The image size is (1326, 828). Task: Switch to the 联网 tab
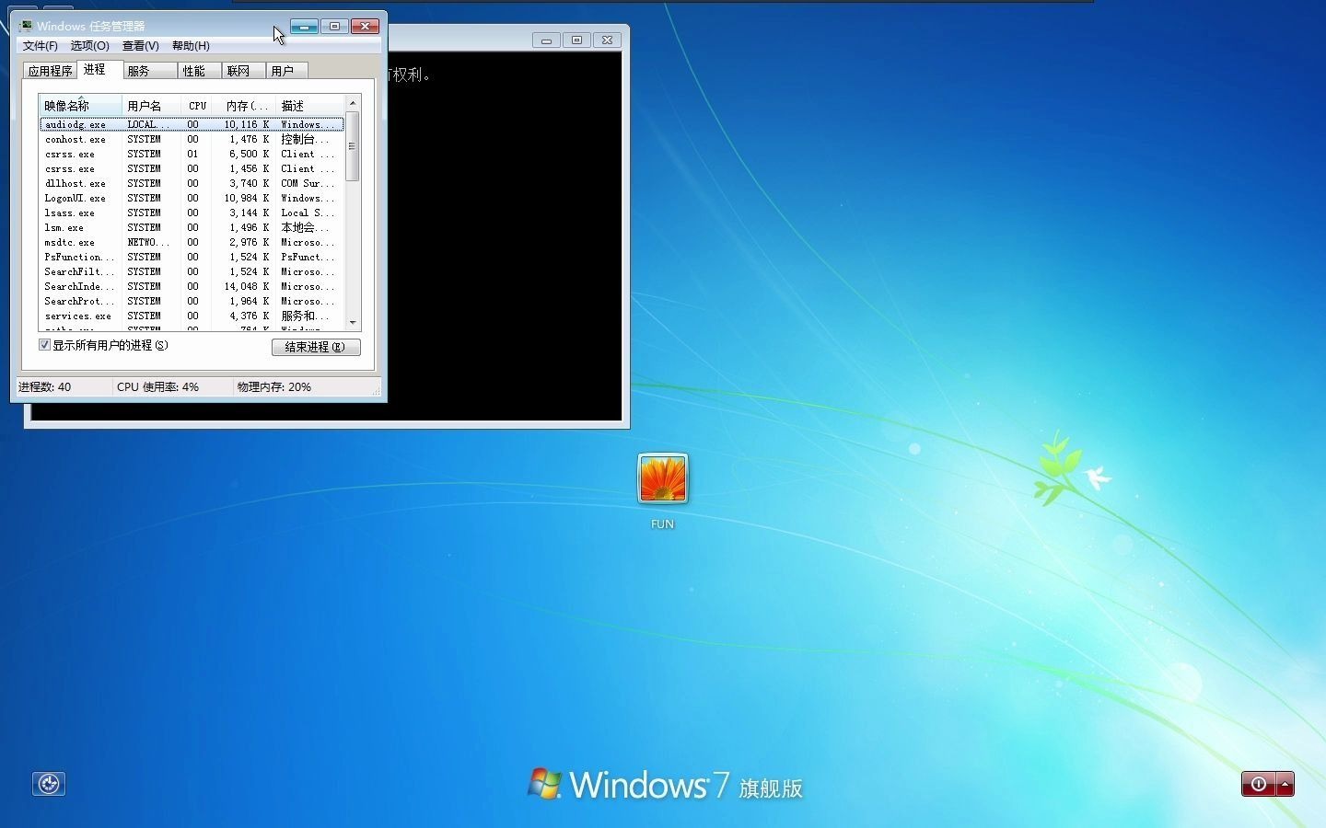click(244, 71)
